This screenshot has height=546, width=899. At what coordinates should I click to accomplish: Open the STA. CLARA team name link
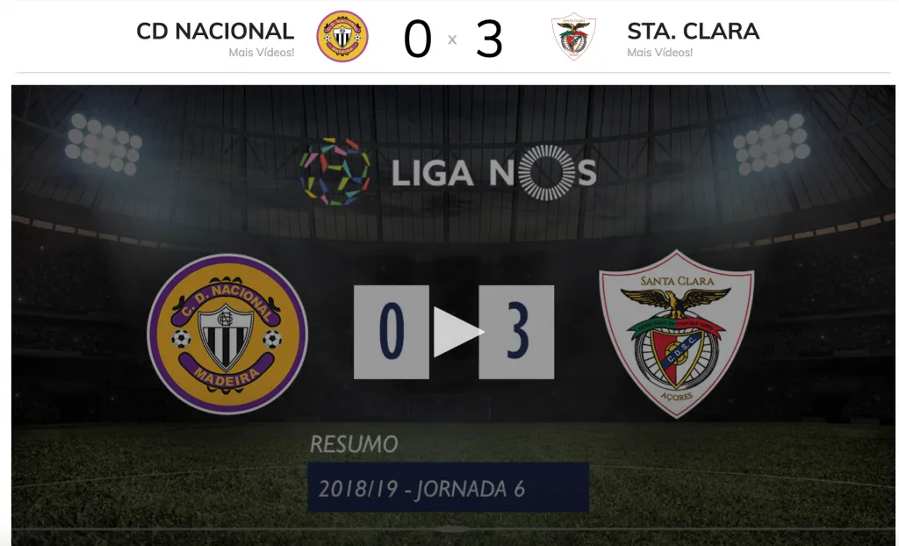(x=694, y=31)
